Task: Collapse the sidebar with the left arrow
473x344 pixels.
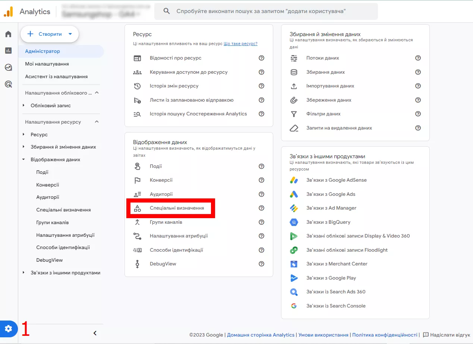Action: click(x=95, y=333)
